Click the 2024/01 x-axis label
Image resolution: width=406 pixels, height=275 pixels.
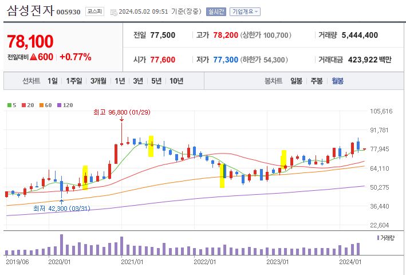[350, 262]
